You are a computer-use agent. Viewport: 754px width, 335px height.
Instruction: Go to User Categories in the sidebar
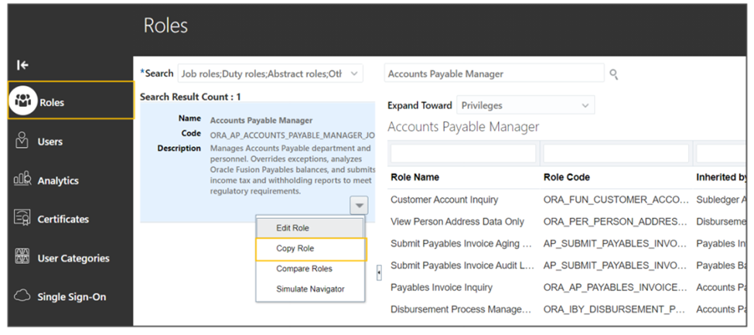point(73,258)
